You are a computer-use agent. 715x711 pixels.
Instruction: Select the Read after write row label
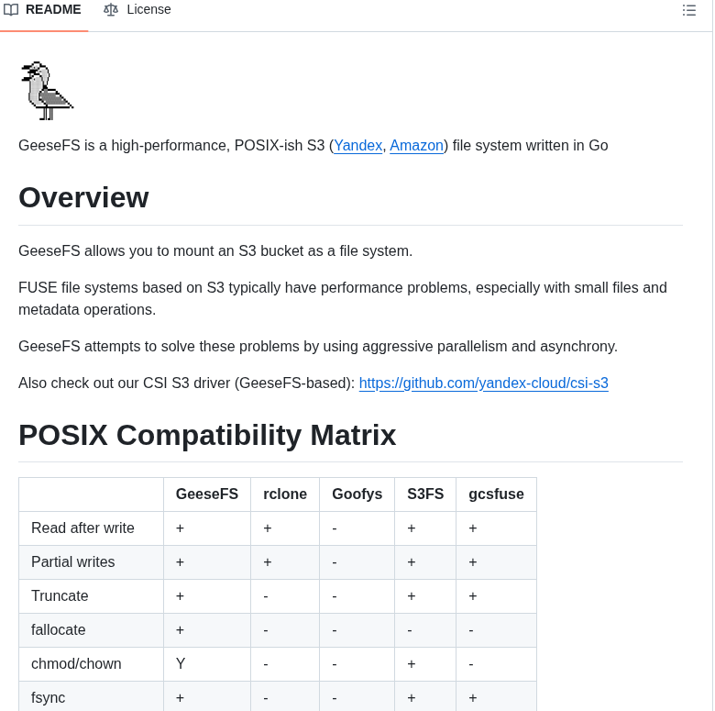pyautogui.click(x=82, y=528)
